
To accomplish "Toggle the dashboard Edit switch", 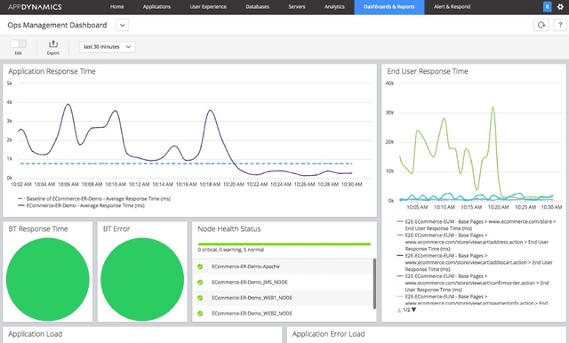I will pos(18,44).
